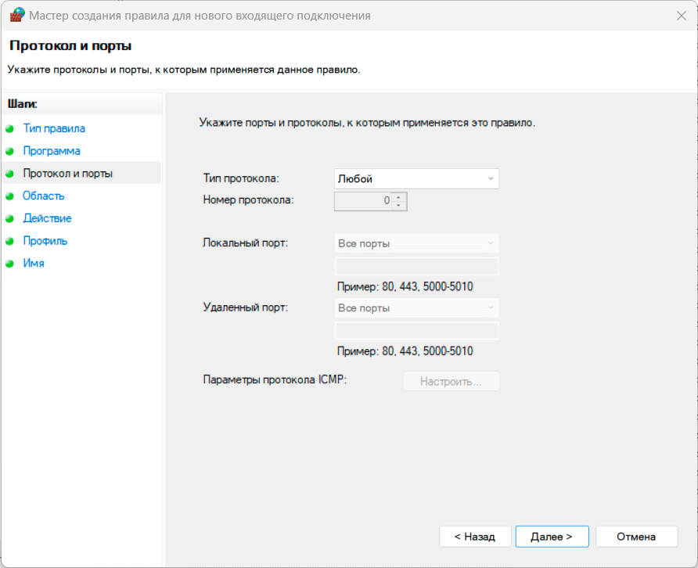
Task: Decrease protocol number with down arrow
Action: (x=400, y=206)
